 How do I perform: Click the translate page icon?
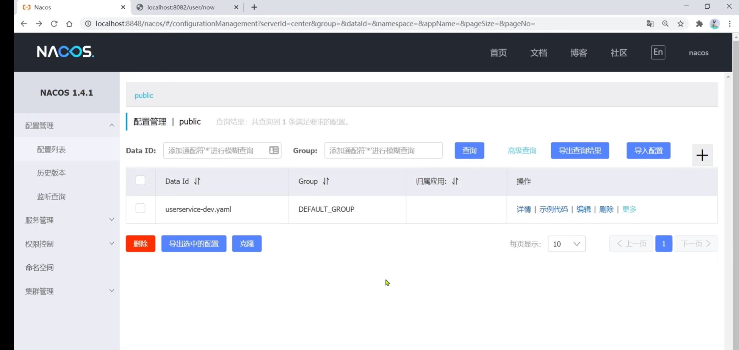coord(650,23)
